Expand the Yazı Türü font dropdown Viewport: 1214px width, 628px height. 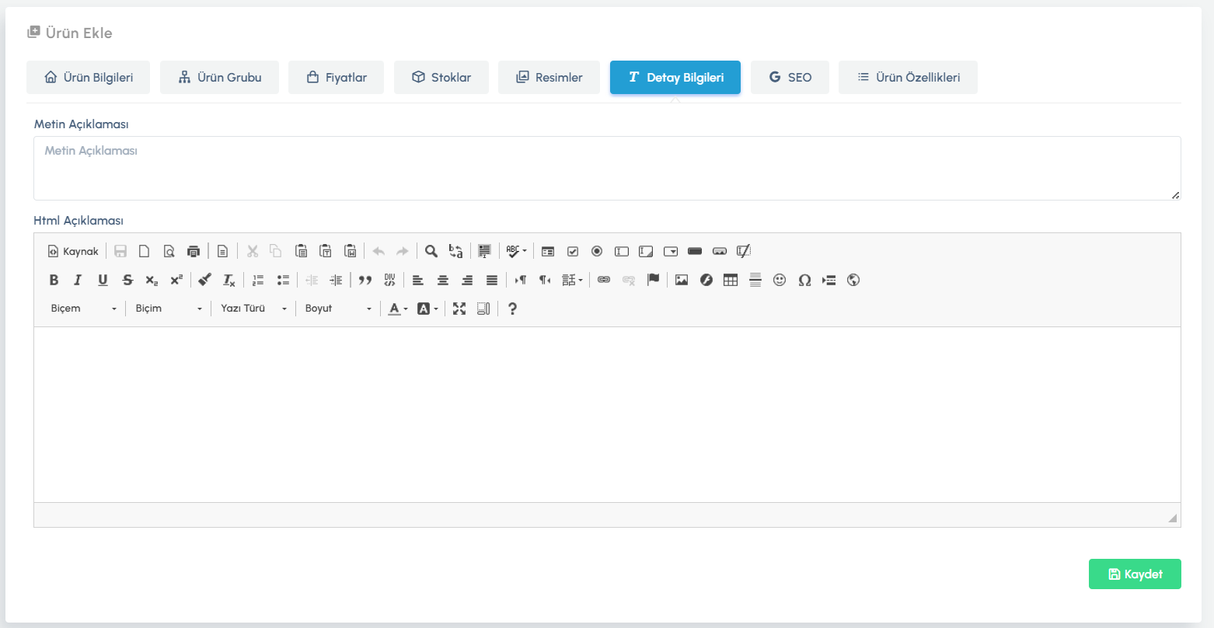coord(253,309)
